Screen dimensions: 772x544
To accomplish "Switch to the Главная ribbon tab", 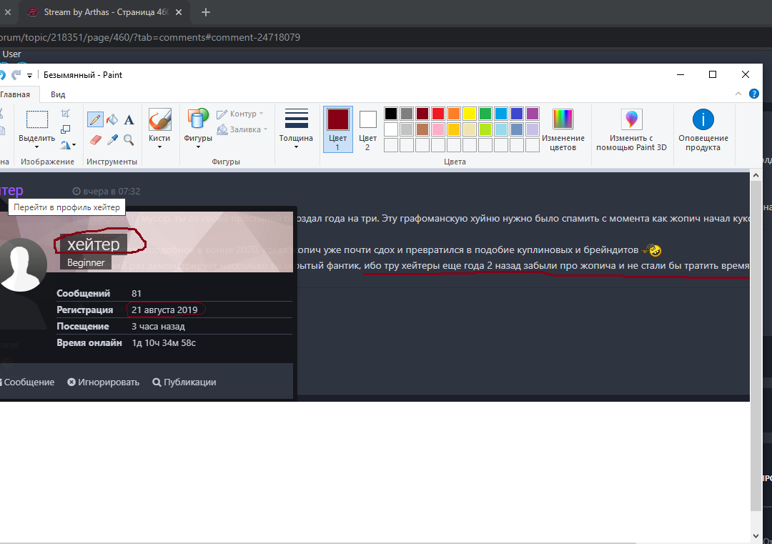I will click(15, 94).
